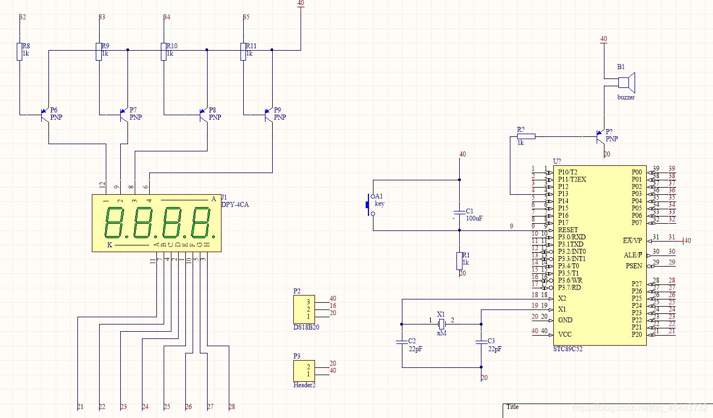
Task: Click the P11/T2EX pin label
Action: (572, 179)
